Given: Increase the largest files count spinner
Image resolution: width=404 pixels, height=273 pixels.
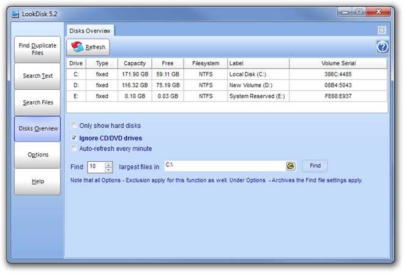Looking at the screenshot, I should pyautogui.click(x=109, y=165).
